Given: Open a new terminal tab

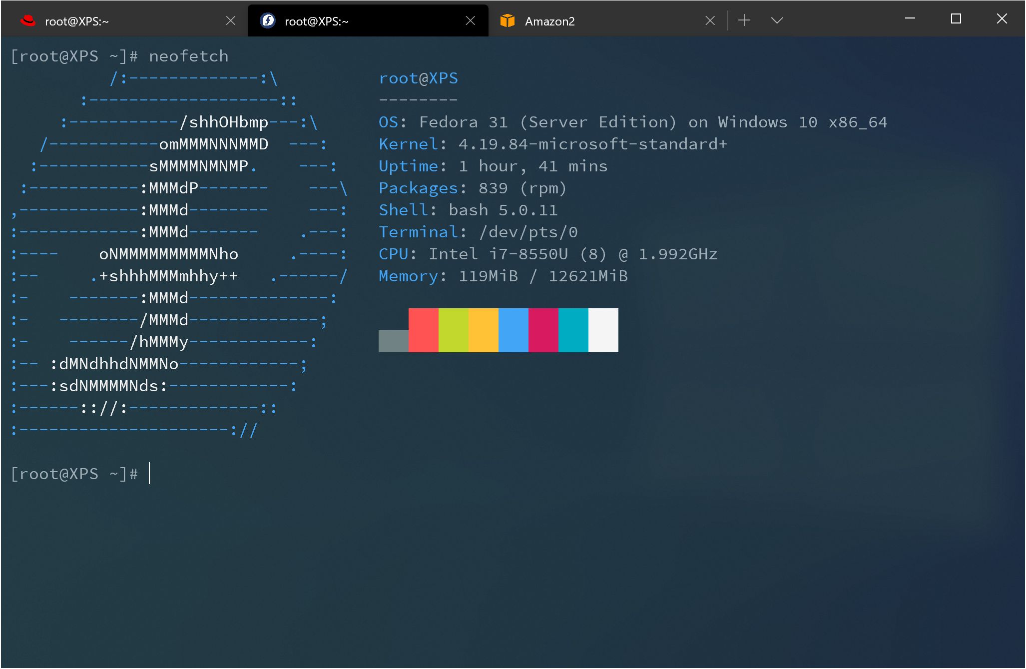Looking at the screenshot, I should click(x=744, y=20).
